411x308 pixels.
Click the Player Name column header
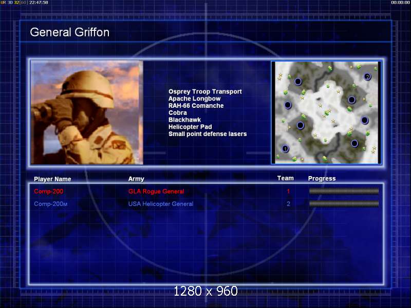point(52,179)
